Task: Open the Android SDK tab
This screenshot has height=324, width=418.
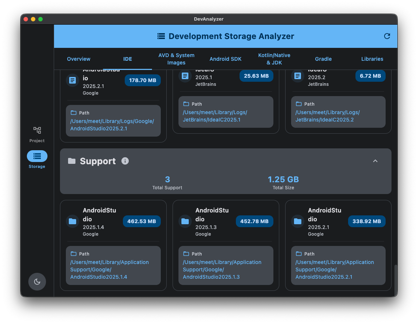Action: [x=225, y=59]
